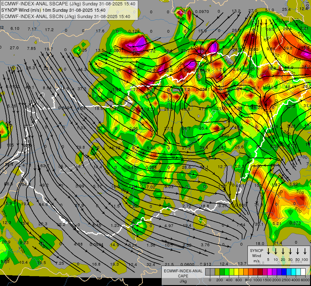The width and height of the screenshot is (311, 286).
Task: Click the map value '0.913'
Action: coord(206,264)
